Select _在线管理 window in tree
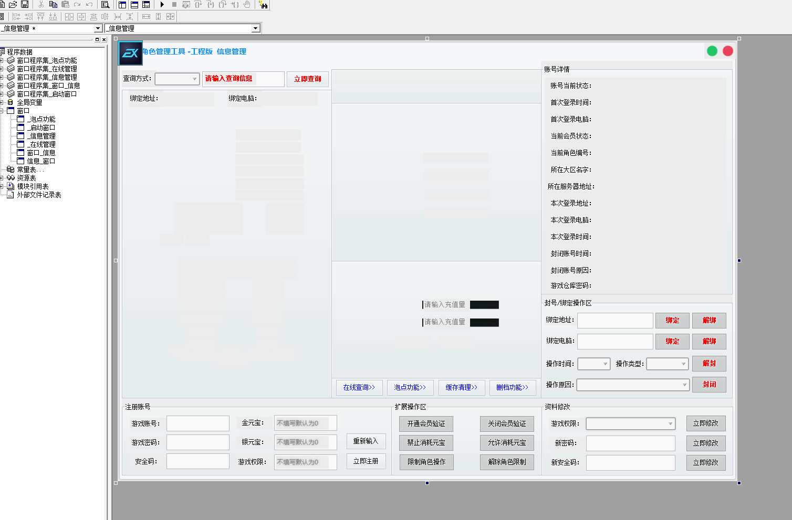The width and height of the screenshot is (792, 520). pos(41,144)
